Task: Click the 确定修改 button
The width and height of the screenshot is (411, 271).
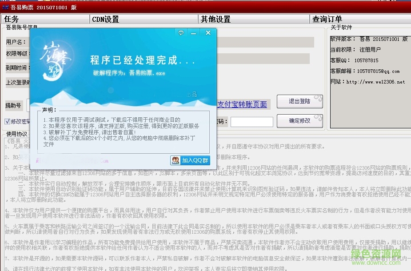Action: [x=299, y=121]
